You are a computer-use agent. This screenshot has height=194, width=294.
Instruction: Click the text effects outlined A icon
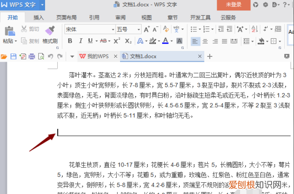pyautogui.click(x=140, y=41)
